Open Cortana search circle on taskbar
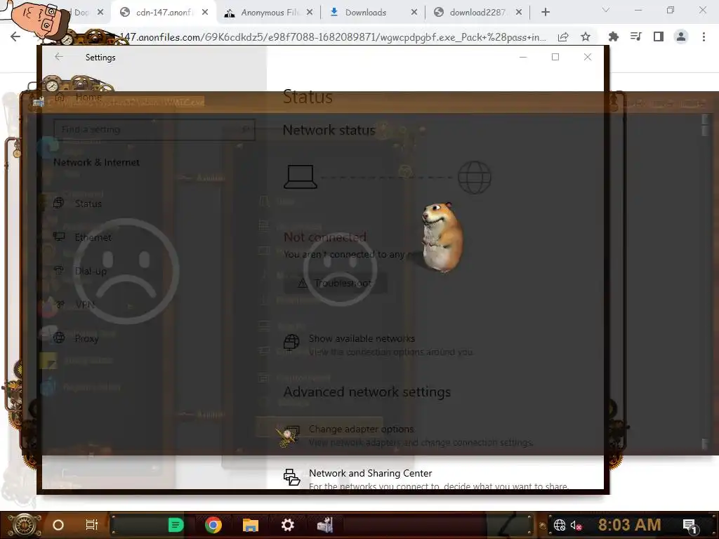719x539 pixels. 58,525
